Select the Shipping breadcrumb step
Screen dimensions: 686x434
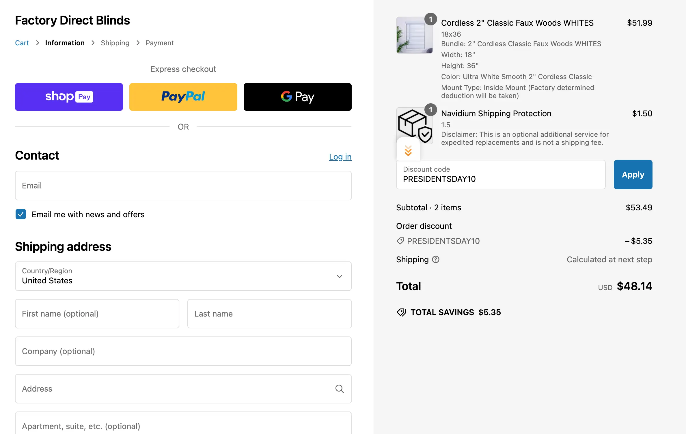point(115,43)
